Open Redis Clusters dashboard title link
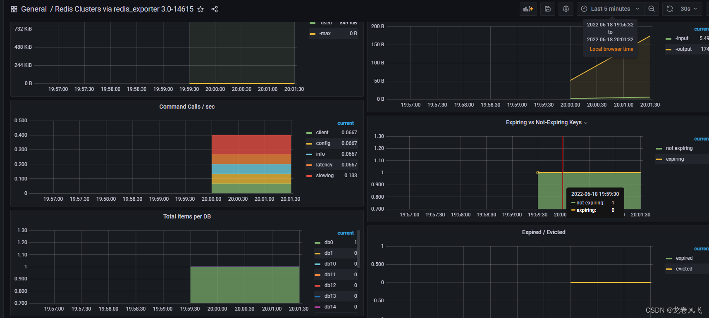The height and width of the screenshot is (318, 709). coord(124,9)
